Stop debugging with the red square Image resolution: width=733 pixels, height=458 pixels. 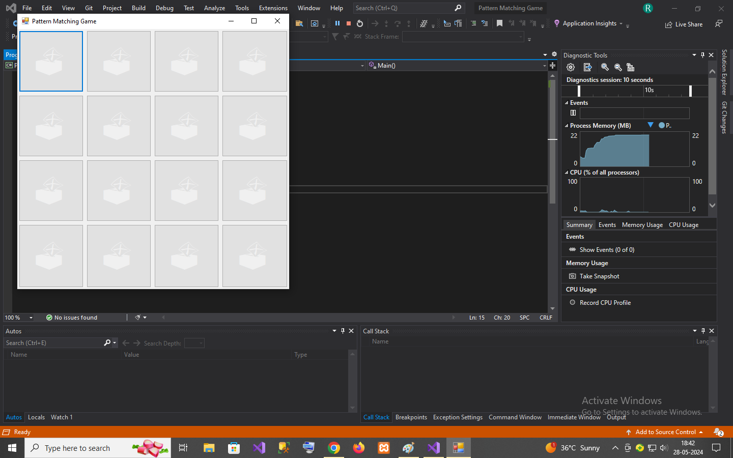click(x=349, y=23)
